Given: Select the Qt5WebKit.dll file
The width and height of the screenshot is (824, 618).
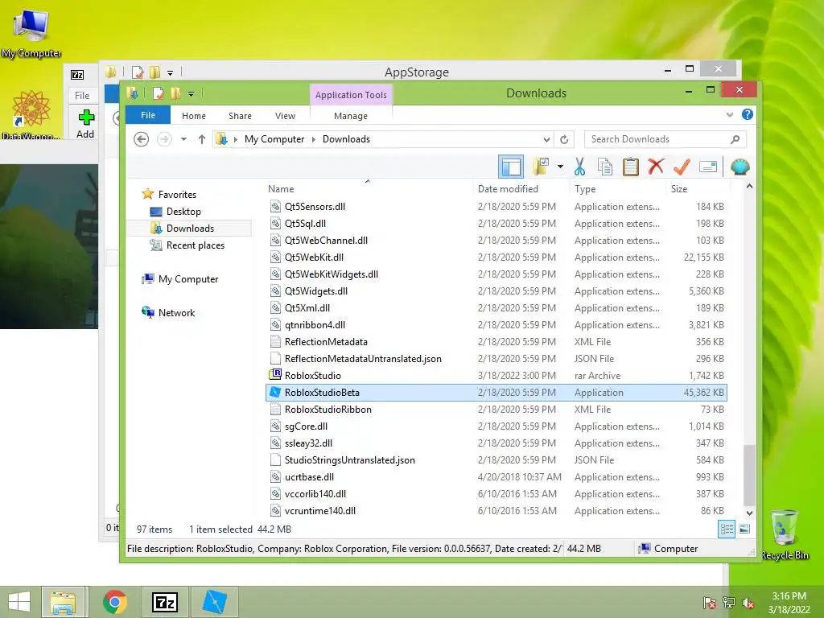Looking at the screenshot, I should click(496, 257).
